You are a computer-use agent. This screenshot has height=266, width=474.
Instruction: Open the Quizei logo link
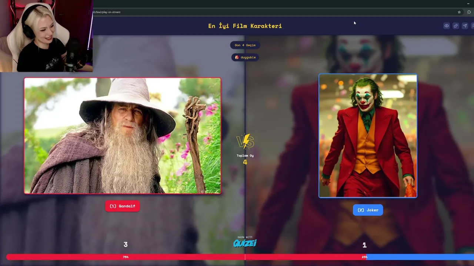point(245,243)
